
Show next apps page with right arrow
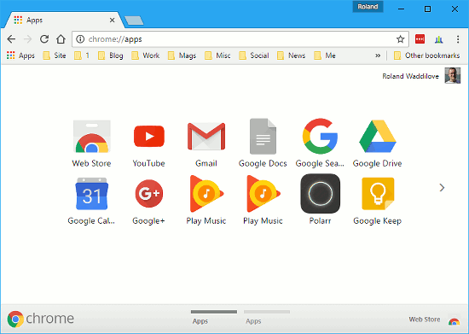pyautogui.click(x=442, y=188)
